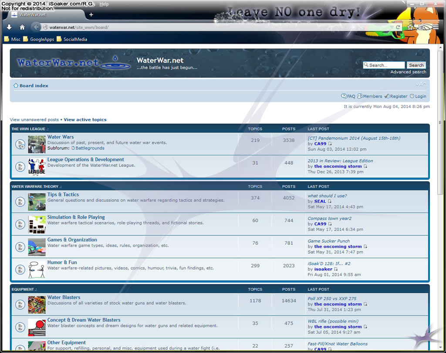Open the Pandemonium 2014 last post link
The height and width of the screenshot is (353, 446).
pyautogui.click(x=354, y=138)
